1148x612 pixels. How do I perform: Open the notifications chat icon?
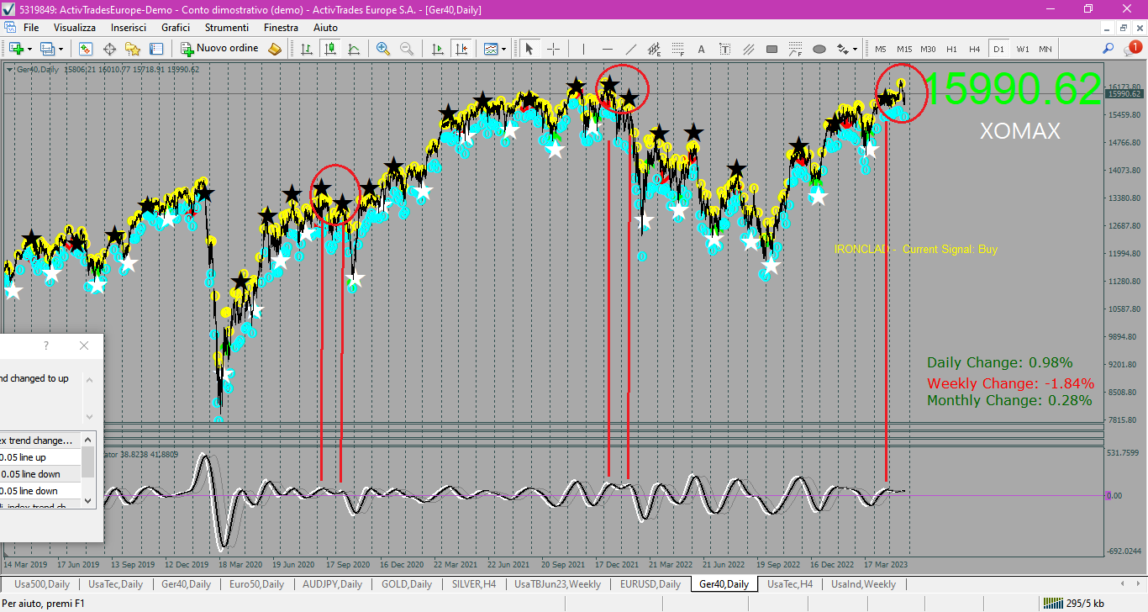[1131, 49]
